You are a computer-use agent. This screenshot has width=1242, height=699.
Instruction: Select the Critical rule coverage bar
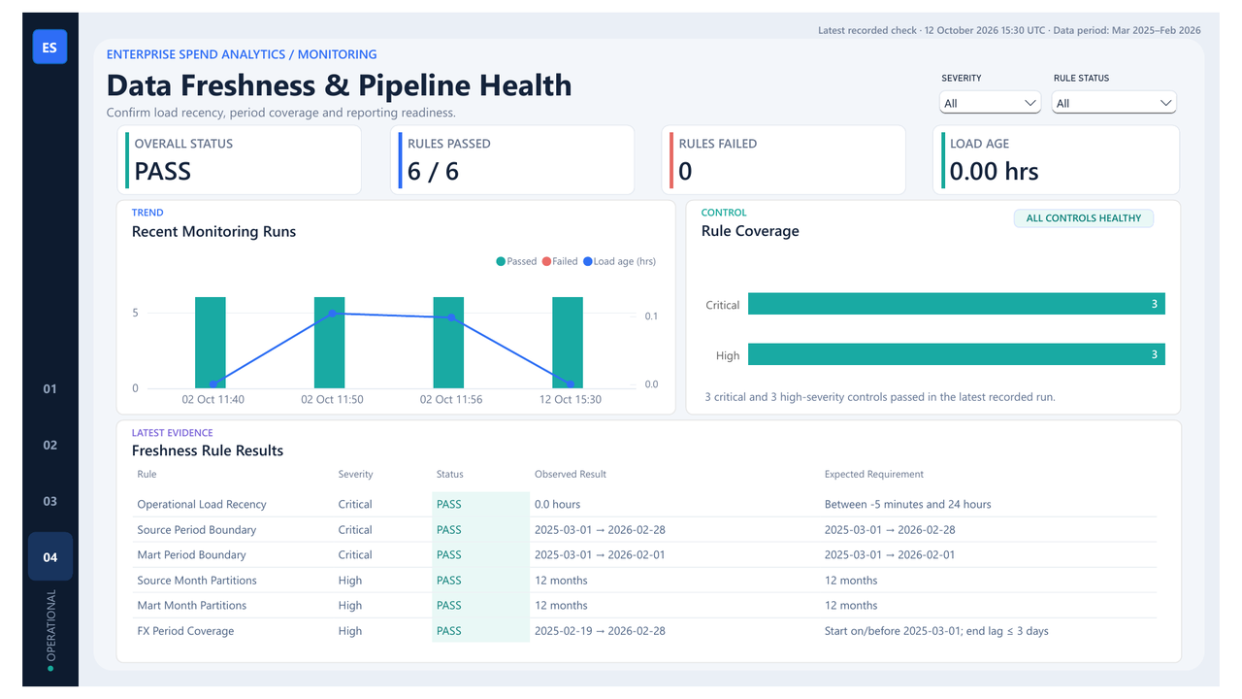pyautogui.click(x=957, y=304)
